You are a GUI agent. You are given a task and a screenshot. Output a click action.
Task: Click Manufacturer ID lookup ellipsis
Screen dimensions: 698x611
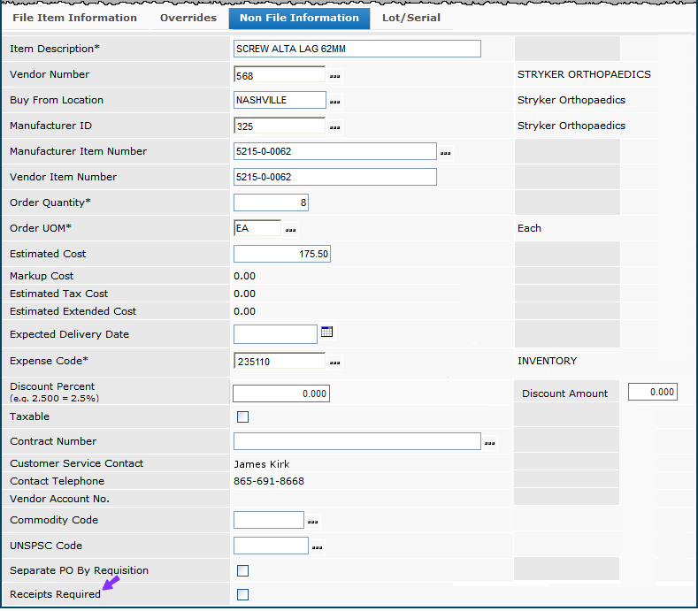[x=335, y=128]
